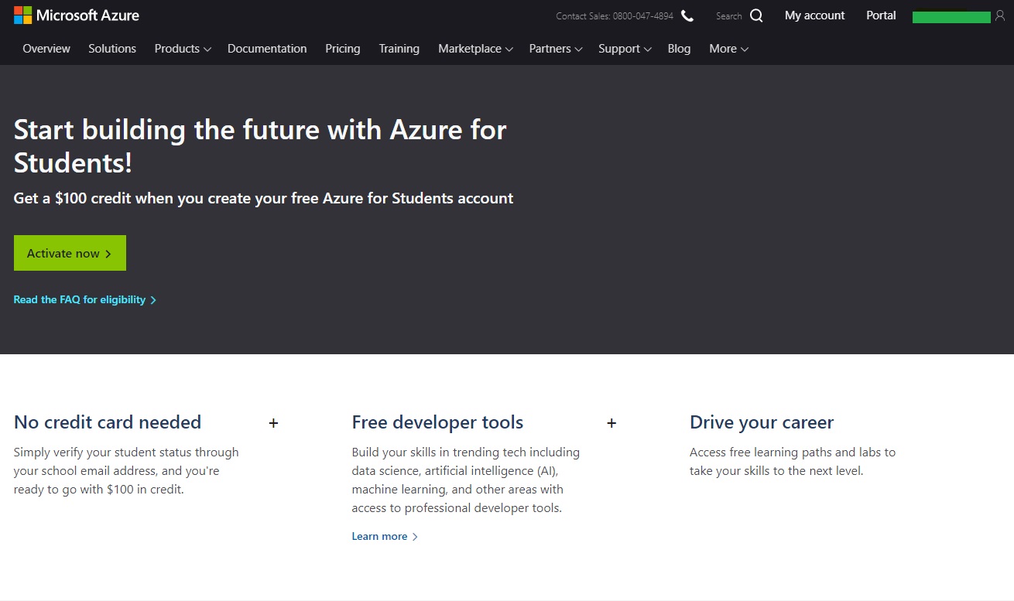Click the arrow next to Learn more
1014x601 pixels.
[415, 537]
